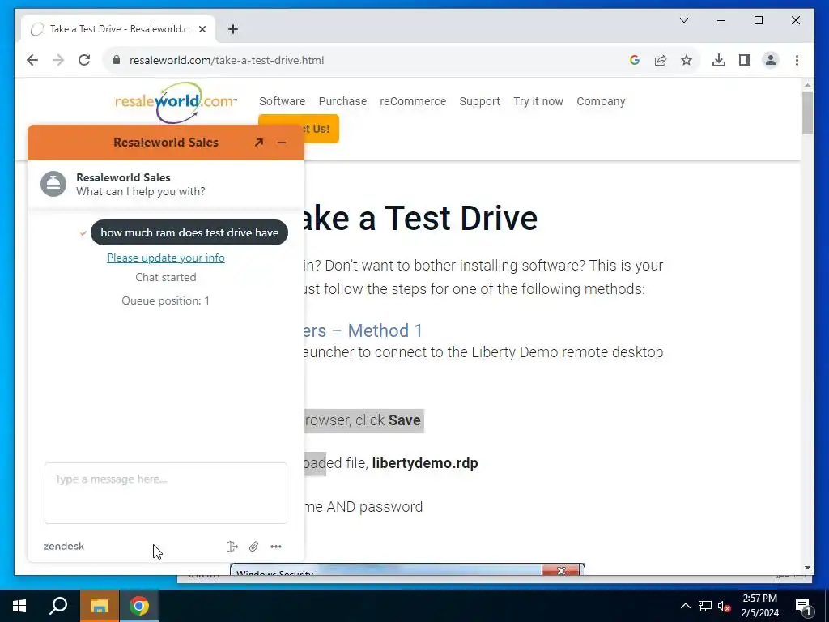Open Please update your info link
This screenshot has height=622, width=829.
[166, 258]
